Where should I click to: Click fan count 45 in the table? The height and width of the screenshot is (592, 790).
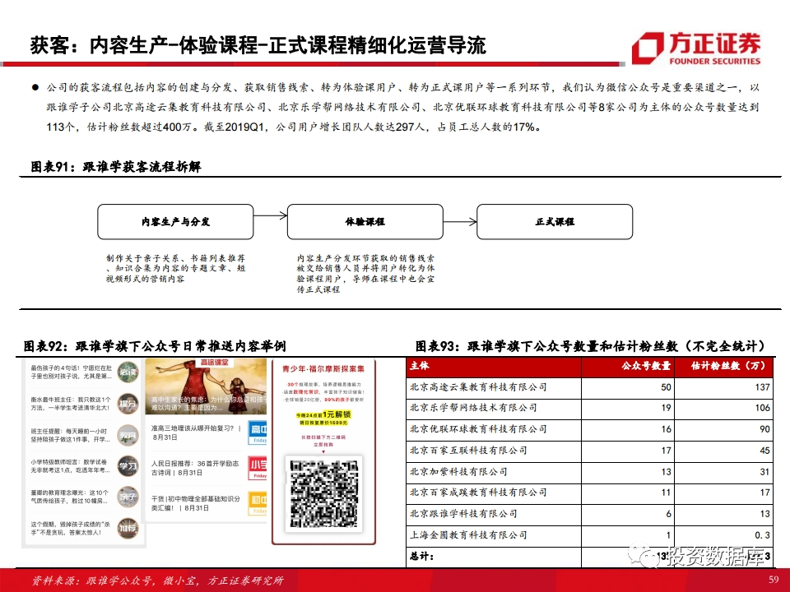pos(764,451)
